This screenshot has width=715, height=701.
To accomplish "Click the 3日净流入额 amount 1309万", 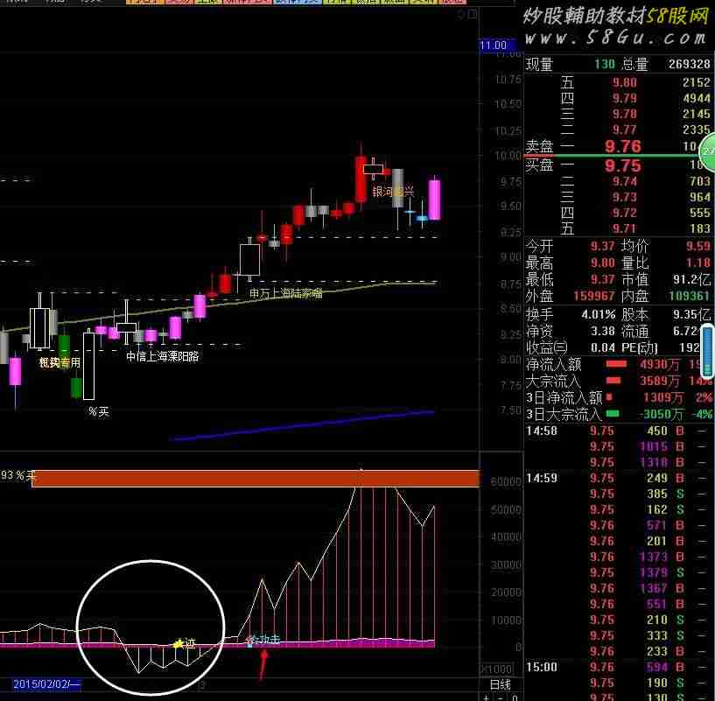I will click(662, 397).
